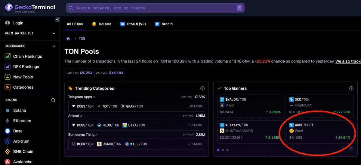
Task: Open the $MAJOR/TON top gainer card
Action: [x=251, y=106]
